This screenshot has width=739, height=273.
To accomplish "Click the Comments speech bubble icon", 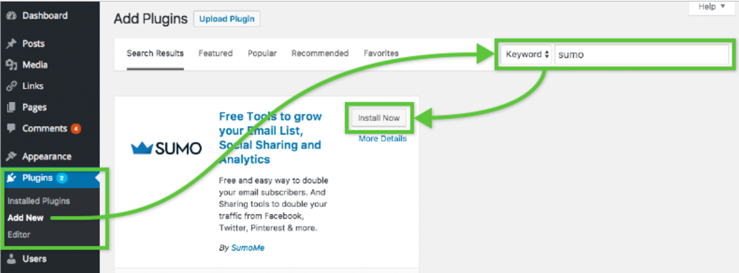I will [x=11, y=129].
